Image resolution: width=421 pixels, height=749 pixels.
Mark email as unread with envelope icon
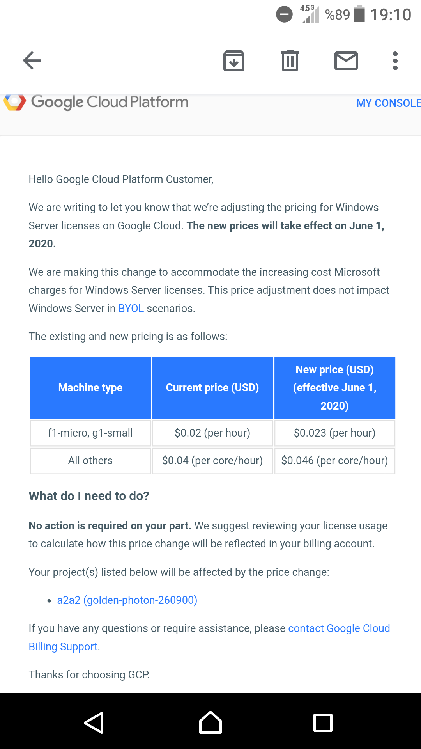tap(346, 61)
